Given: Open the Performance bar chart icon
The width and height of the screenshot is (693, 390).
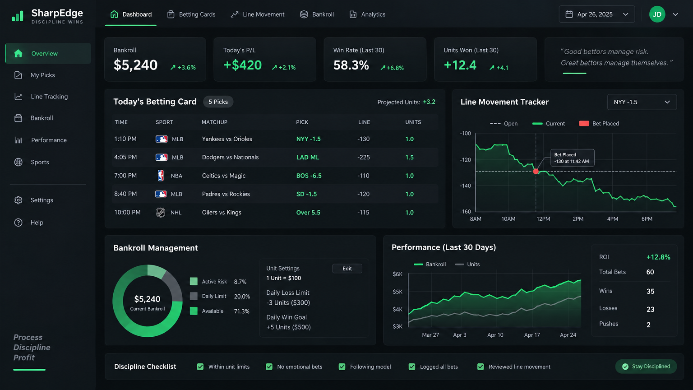Looking at the screenshot, I should (18, 140).
